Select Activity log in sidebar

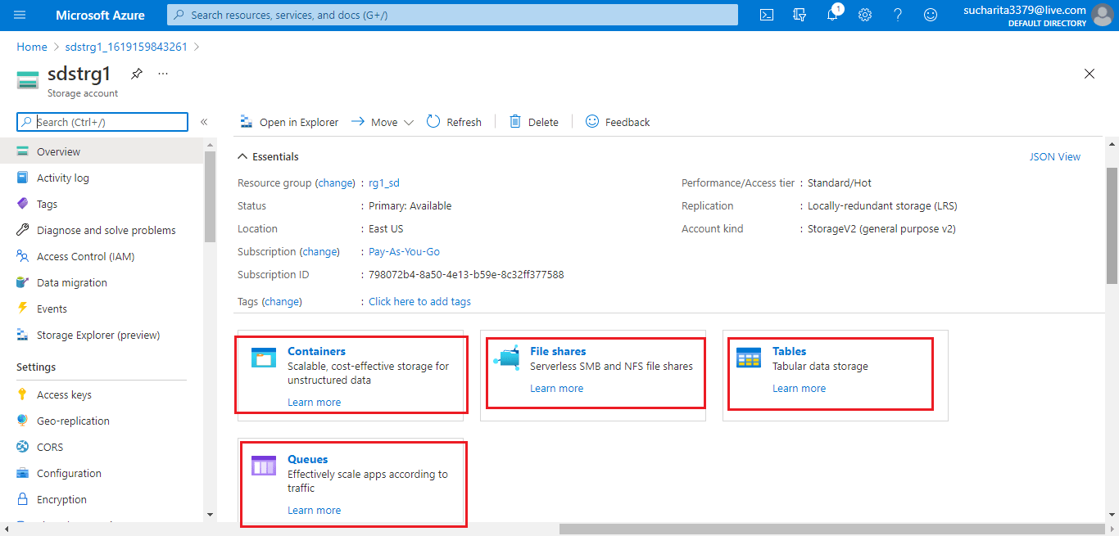62,178
